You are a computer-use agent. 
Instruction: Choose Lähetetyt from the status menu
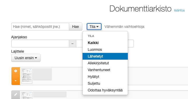point(105,56)
